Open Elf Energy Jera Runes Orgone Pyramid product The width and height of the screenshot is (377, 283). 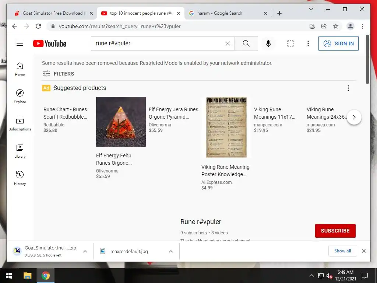click(x=173, y=120)
